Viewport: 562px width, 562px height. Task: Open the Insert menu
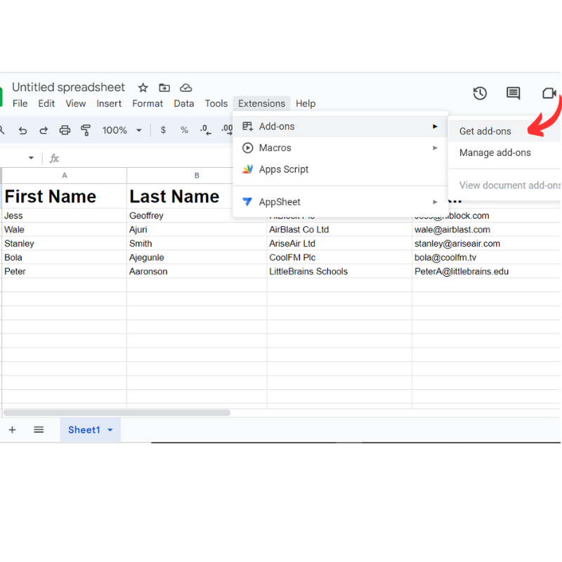[109, 103]
